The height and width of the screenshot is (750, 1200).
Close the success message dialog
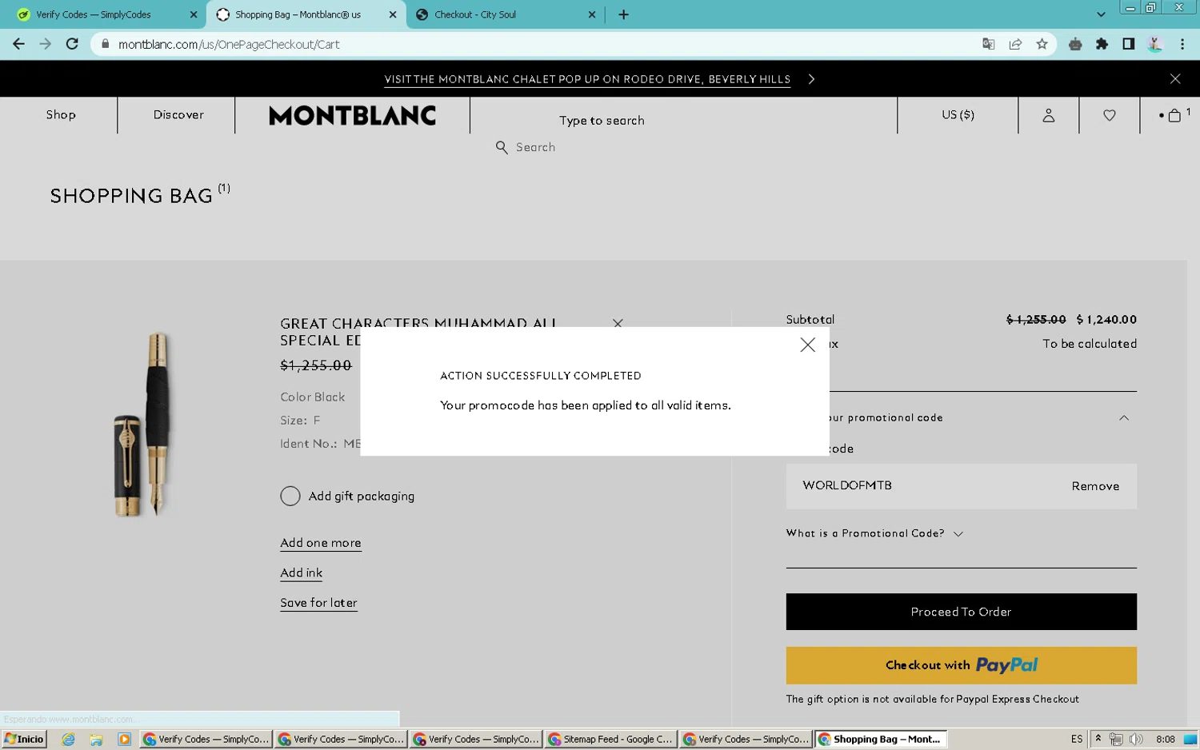click(807, 345)
